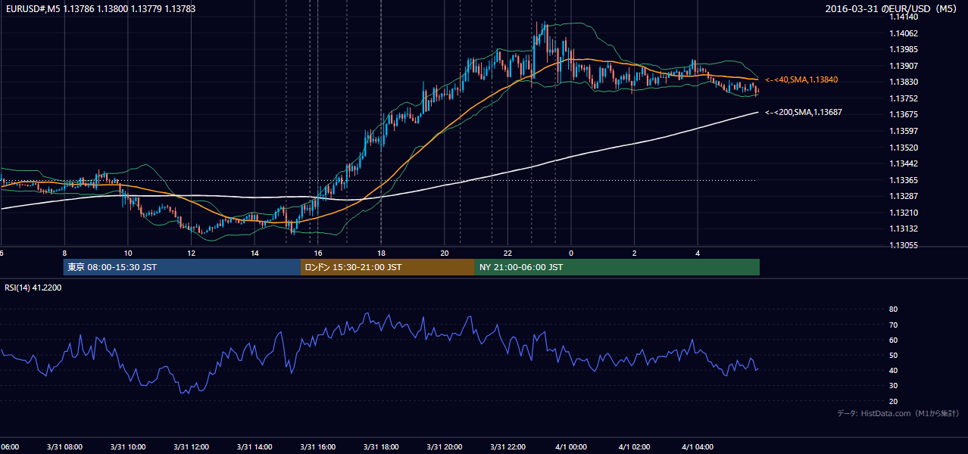
Task: Click price axis level 1.13985
Action: [x=903, y=49]
